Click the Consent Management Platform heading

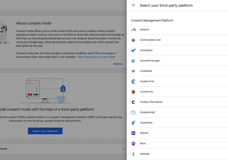(x=152, y=20)
